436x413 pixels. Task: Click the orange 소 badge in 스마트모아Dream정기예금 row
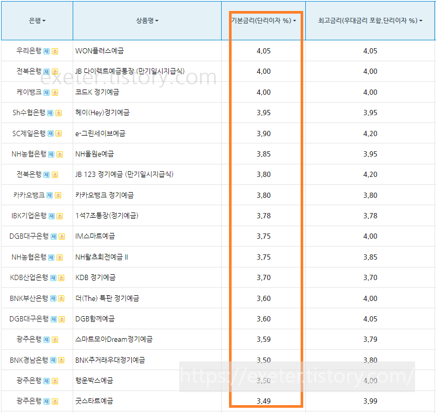tap(55, 340)
